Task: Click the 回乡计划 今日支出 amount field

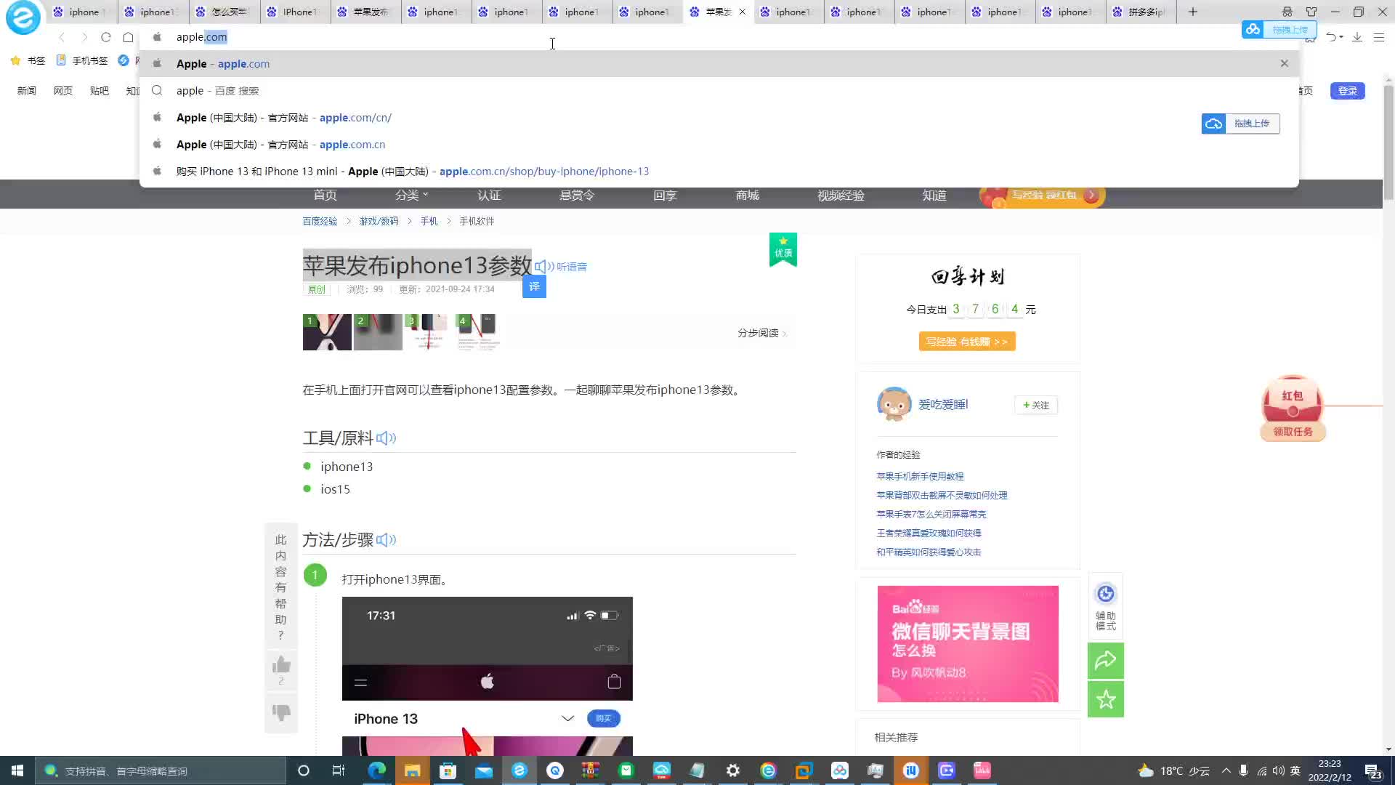Action: point(987,309)
